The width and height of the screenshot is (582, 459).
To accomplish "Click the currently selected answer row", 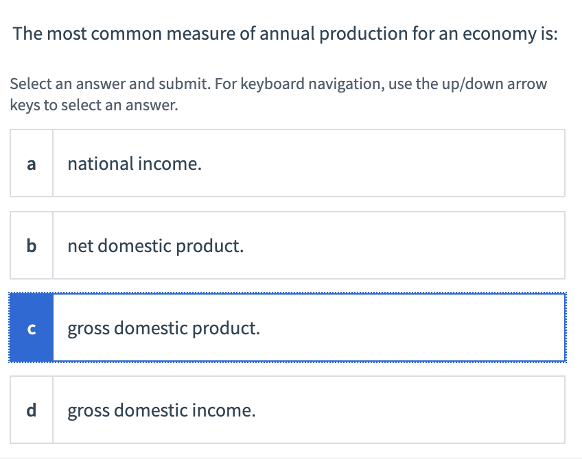I will [288, 327].
